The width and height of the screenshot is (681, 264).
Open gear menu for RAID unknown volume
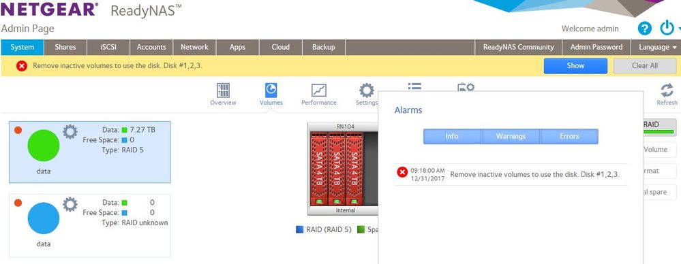point(70,204)
